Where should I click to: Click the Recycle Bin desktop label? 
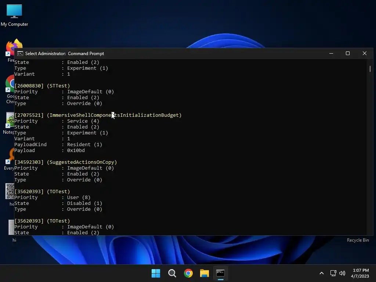click(x=358, y=240)
